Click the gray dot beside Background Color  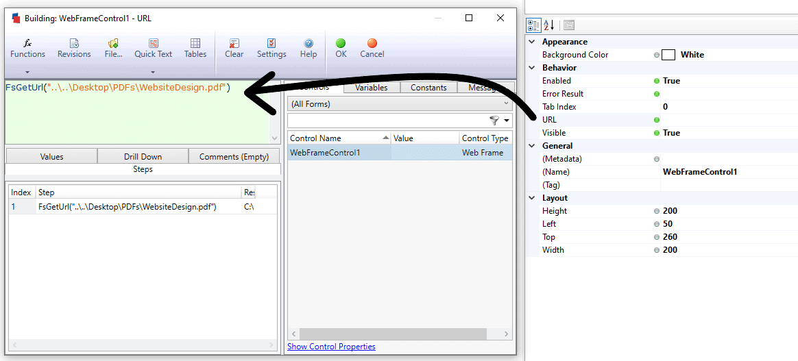(657, 55)
